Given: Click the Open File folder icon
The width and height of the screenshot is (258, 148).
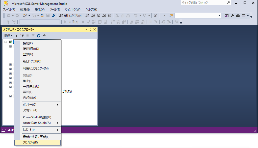Looking at the screenshot, I should coord(42,16).
